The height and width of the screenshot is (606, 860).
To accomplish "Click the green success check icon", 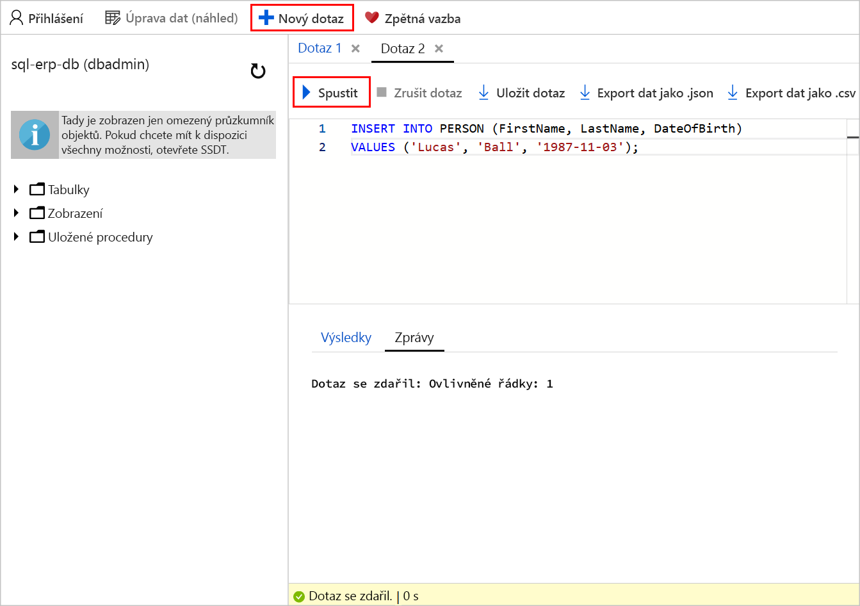I will click(x=298, y=596).
